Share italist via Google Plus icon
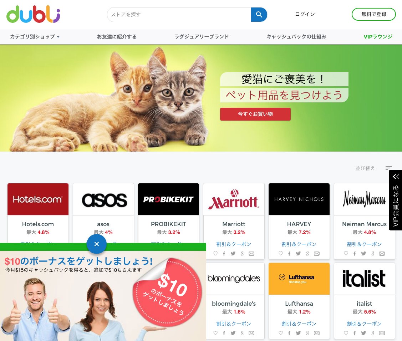The width and height of the screenshot is (402, 341). click(373, 333)
